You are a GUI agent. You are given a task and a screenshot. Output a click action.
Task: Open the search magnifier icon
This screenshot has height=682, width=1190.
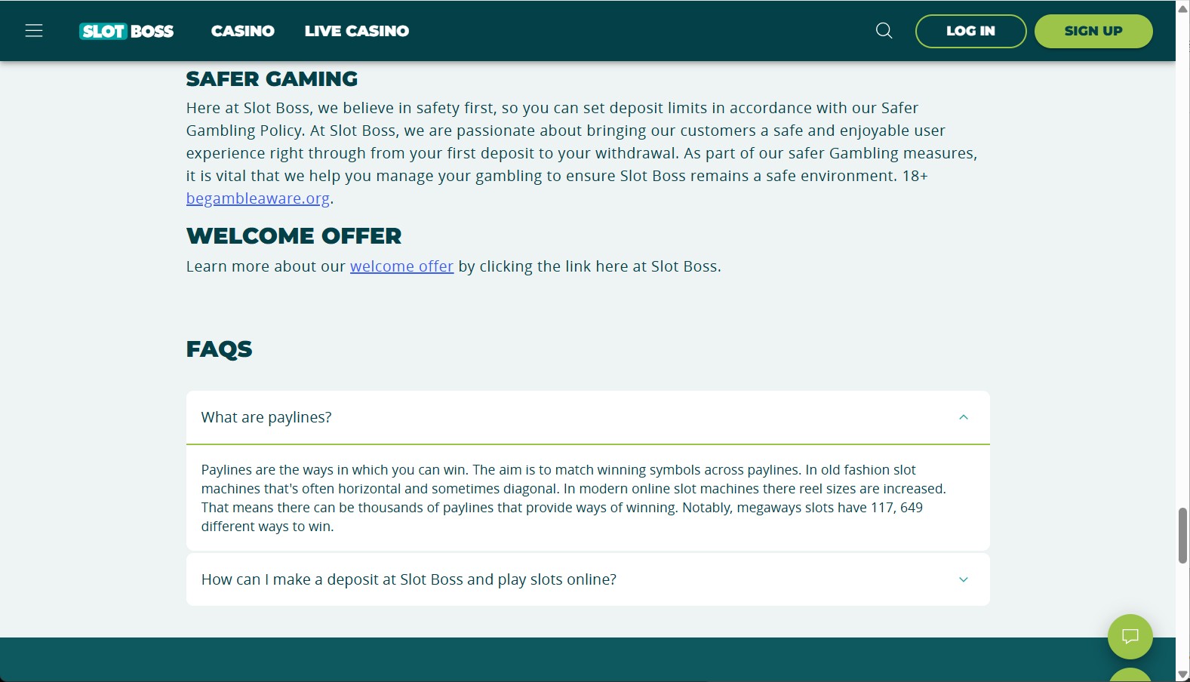[884, 31]
